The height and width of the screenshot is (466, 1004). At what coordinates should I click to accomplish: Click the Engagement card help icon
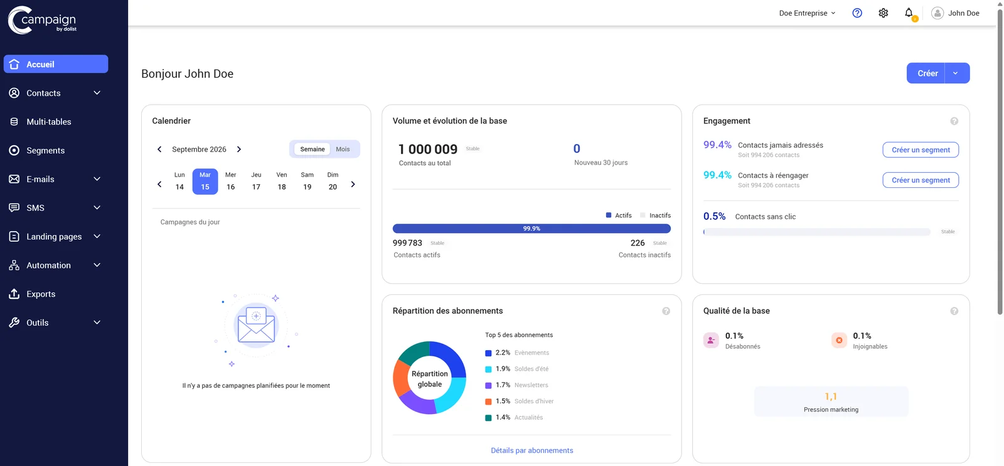tap(954, 121)
